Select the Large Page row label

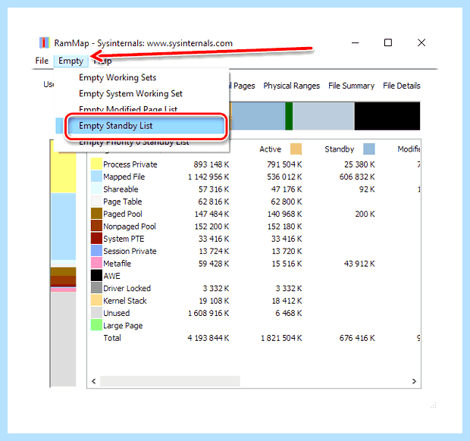123,326
